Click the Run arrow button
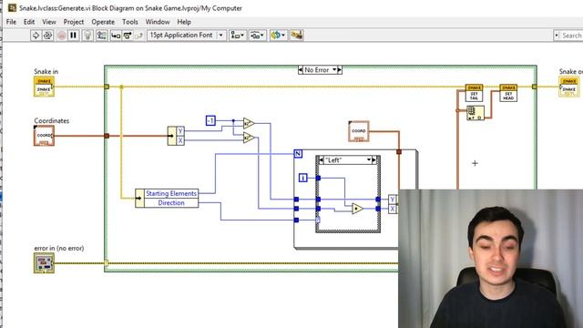Image resolution: width=583 pixels, height=328 pixels. (x=36, y=36)
